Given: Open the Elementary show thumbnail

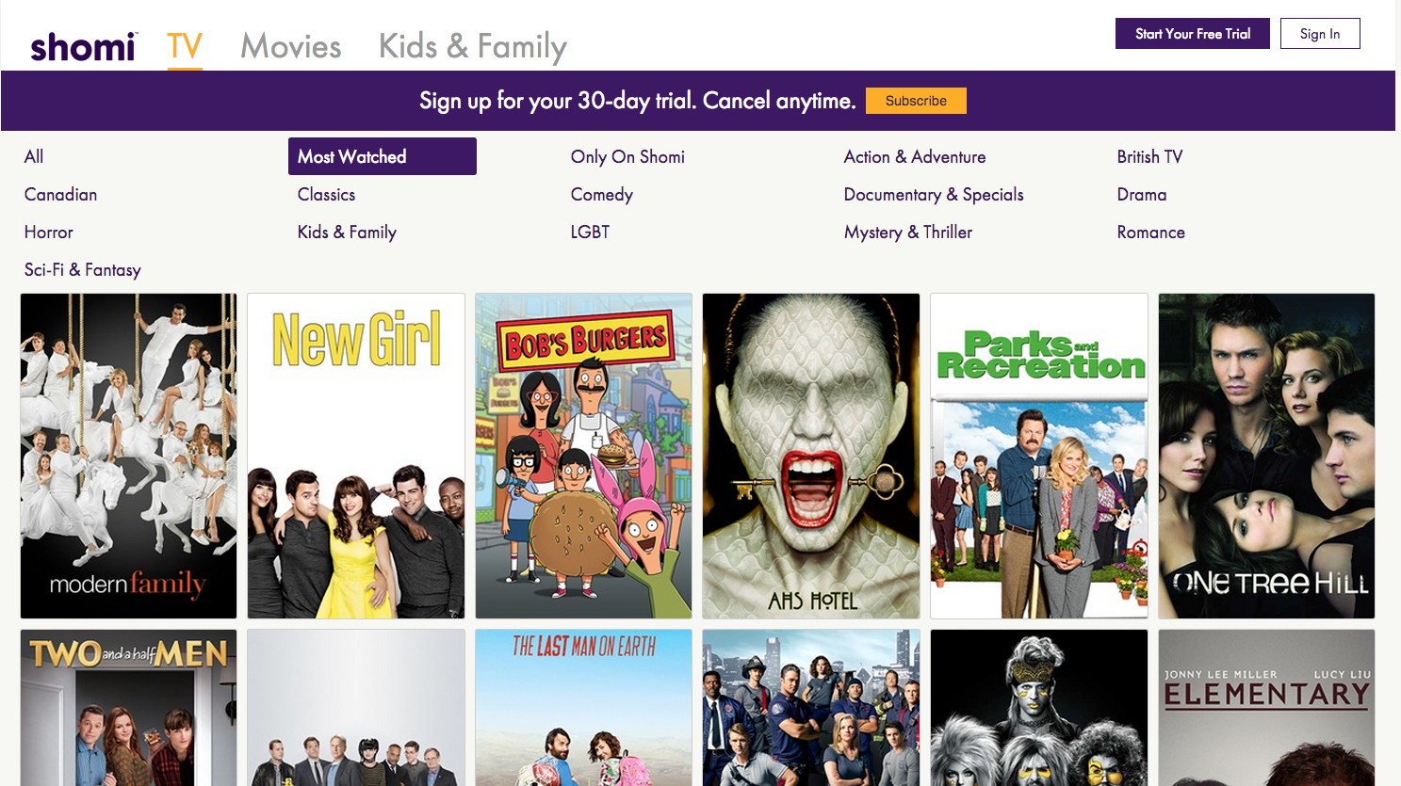Looking at the screenshot, I should click(1266, 708).
